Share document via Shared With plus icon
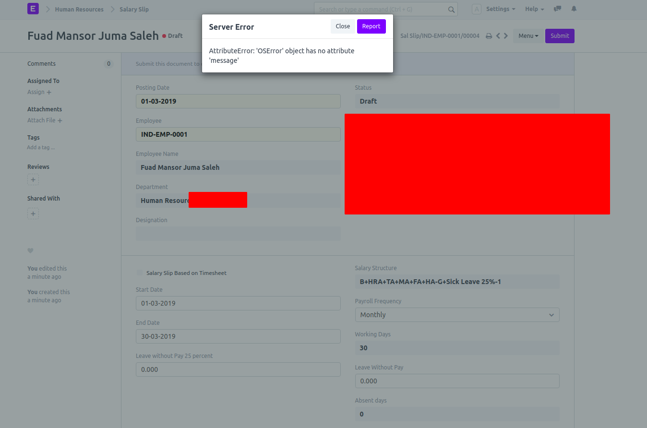 33,214
